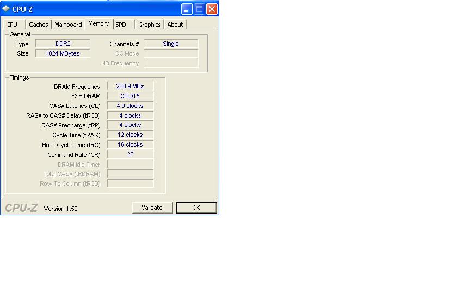This screenshot has height=286, width=457.
Task: Click the Command Rate value 2T
Action: [x=130, y=154]
